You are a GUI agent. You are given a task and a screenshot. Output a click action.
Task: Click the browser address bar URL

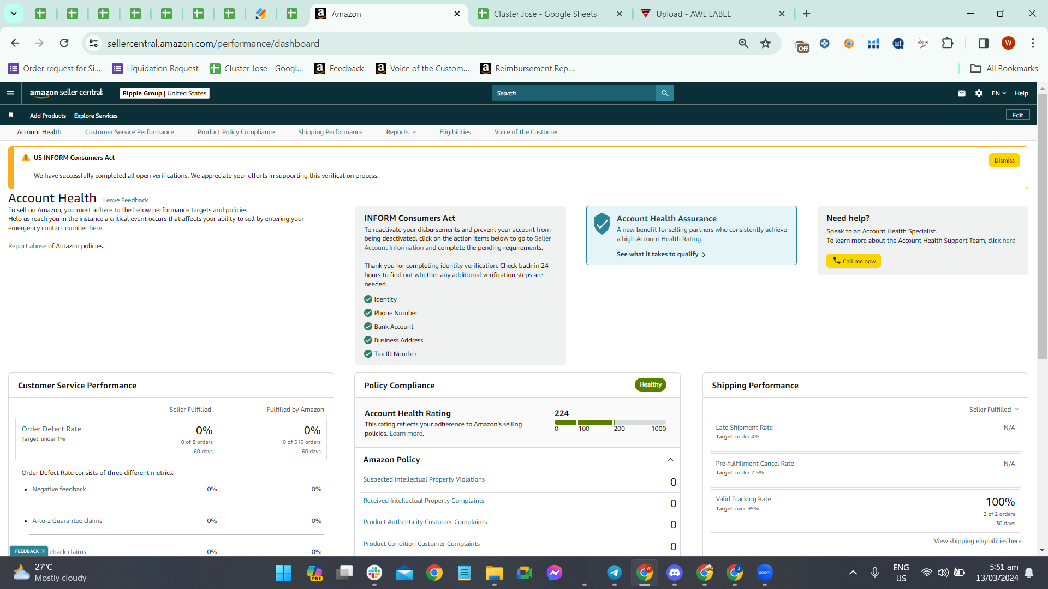213,43
